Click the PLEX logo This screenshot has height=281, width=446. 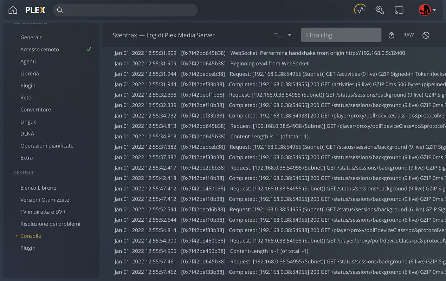(35, 10)
